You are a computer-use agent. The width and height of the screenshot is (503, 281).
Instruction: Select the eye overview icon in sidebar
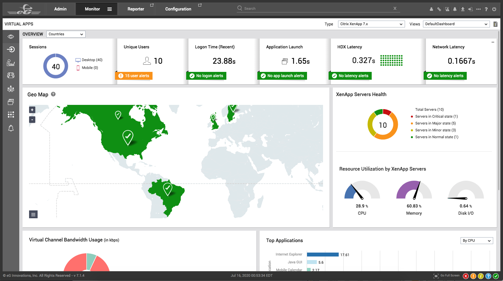11,37
